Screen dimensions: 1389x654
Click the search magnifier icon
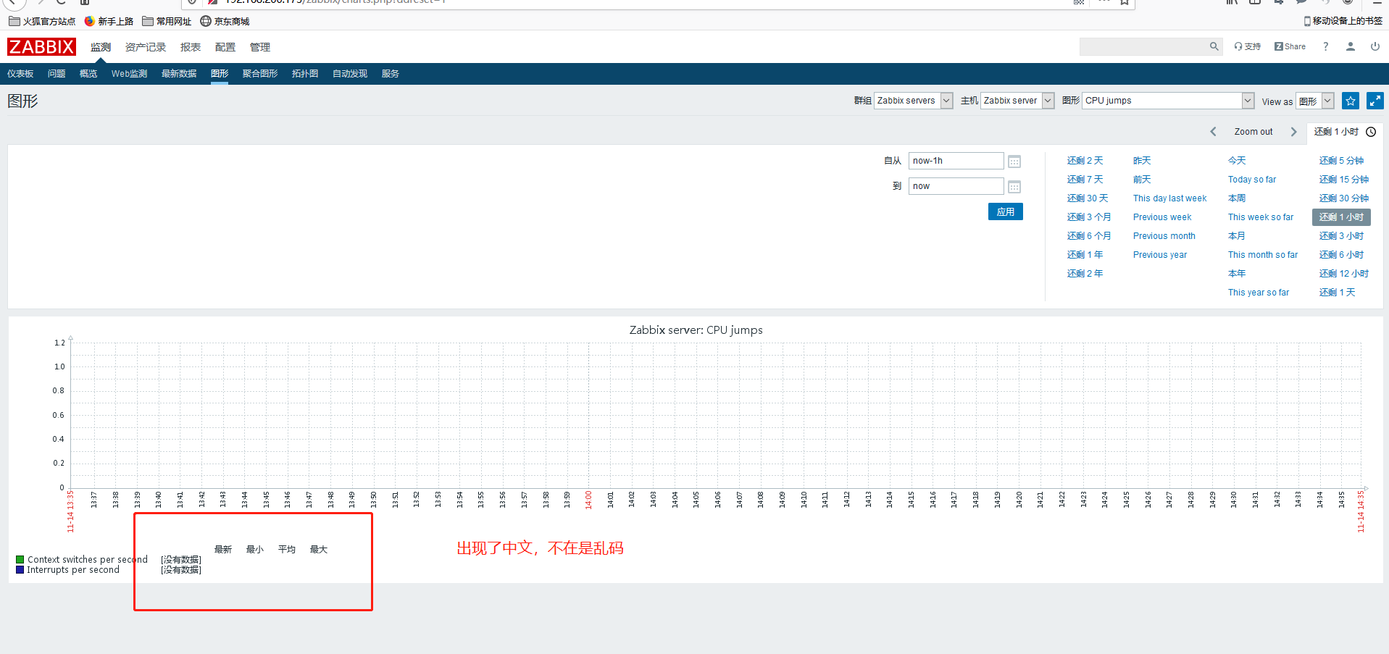pyautogui.click(x=1214, y=46)
